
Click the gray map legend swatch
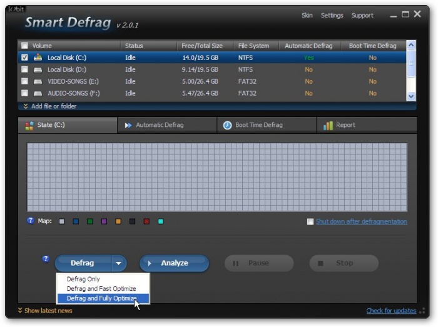click(x=62, y=221)
